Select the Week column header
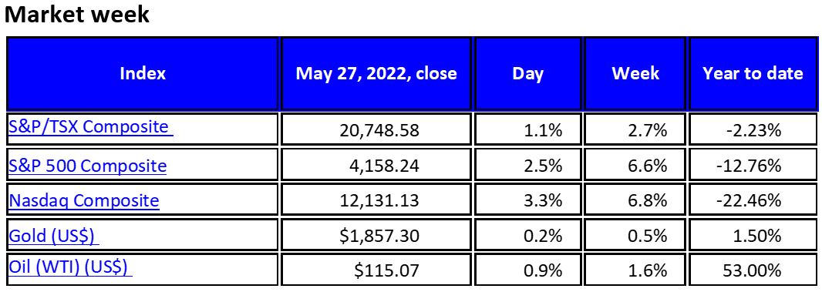Image resolution: width=822 pixels, height=292 pixels. [x=635, y=73]
